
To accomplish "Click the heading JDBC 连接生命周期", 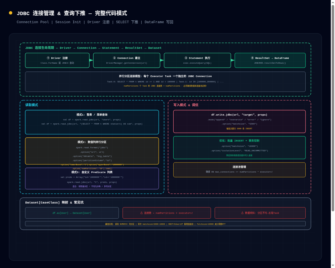I will (x=93, y=48).
